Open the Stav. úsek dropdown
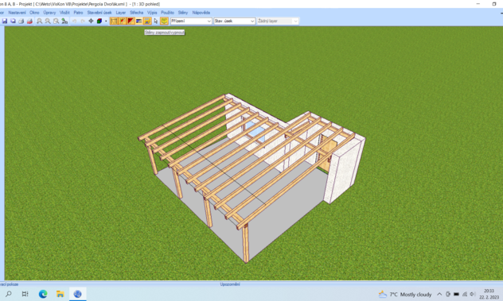Viewport: 503px width, 301px height. tap(235, 21)
